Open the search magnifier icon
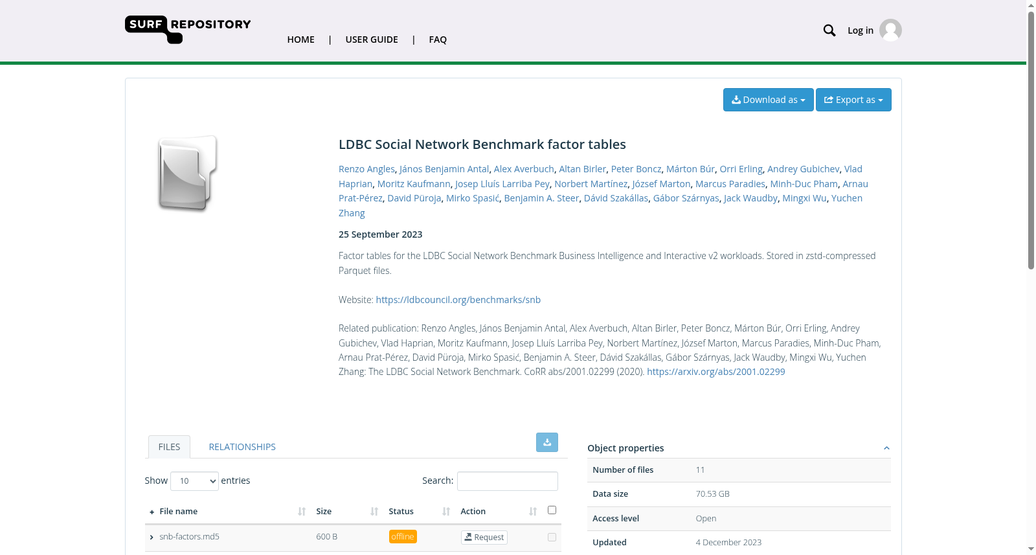Image resolution: width=1036 pixels, height=555 pixels. [829, 30]
